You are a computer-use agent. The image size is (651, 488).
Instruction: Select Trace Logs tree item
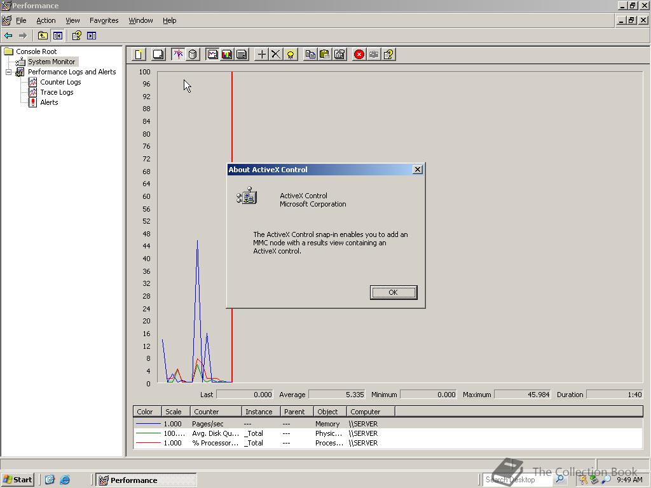point(57,92)
